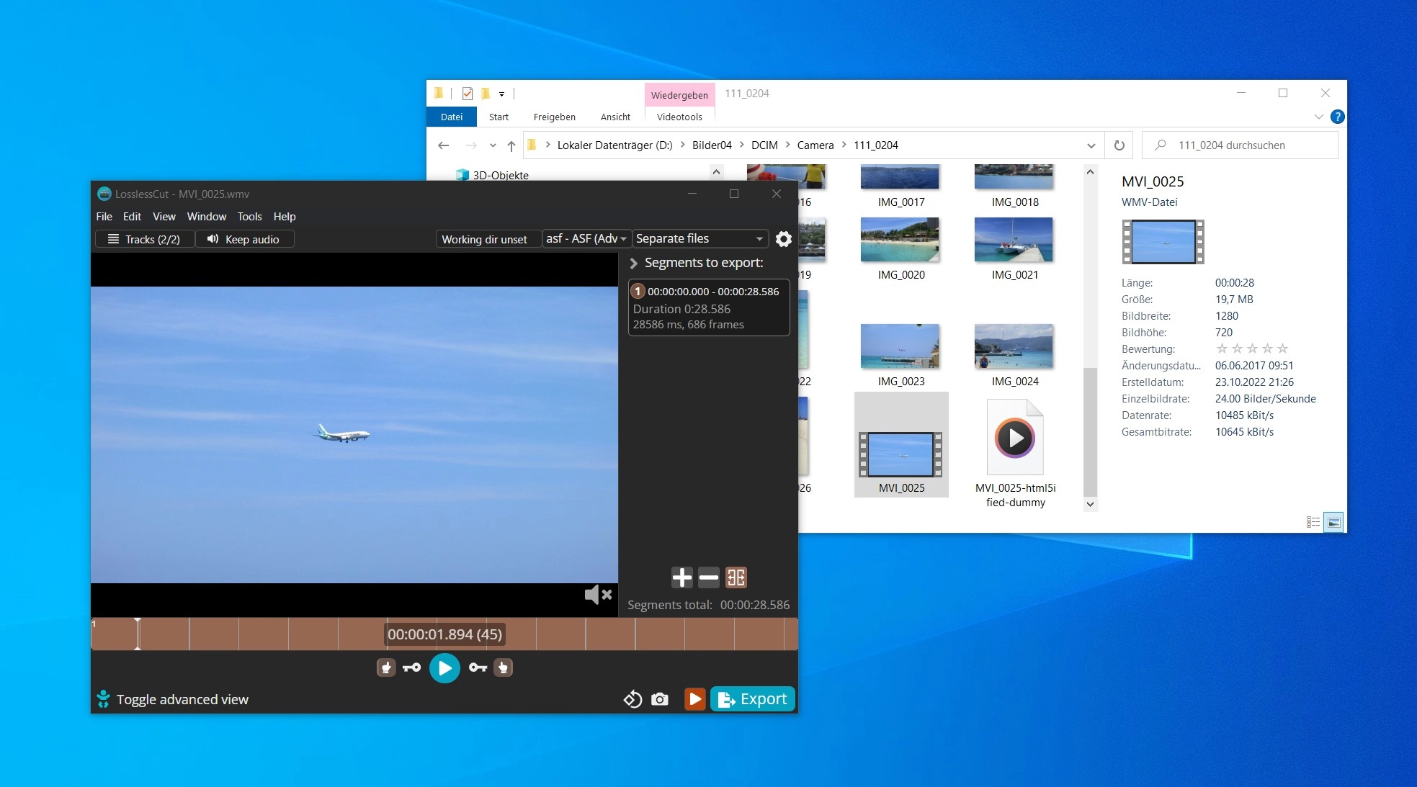The image size is (1417, 787).
Task: Jump to next keyframe
Action: [x=478, y=668]
